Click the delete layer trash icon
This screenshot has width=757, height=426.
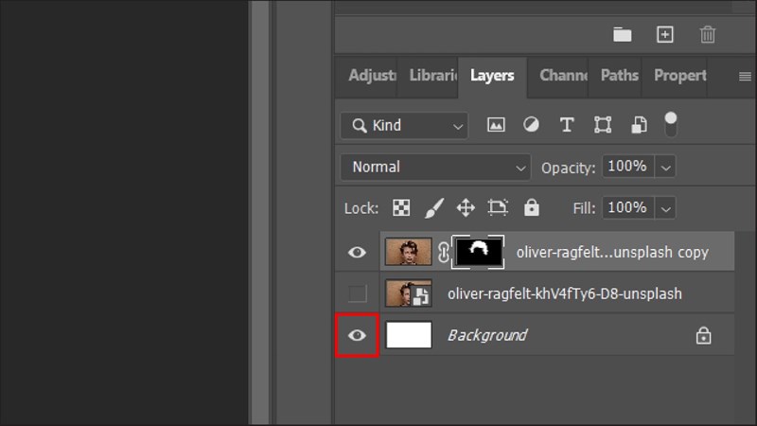coord(707,35)
